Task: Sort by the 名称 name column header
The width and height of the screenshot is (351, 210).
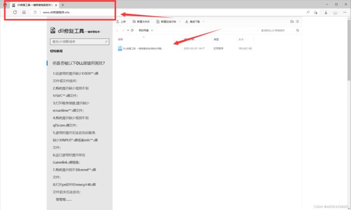Action: point(120,39)
